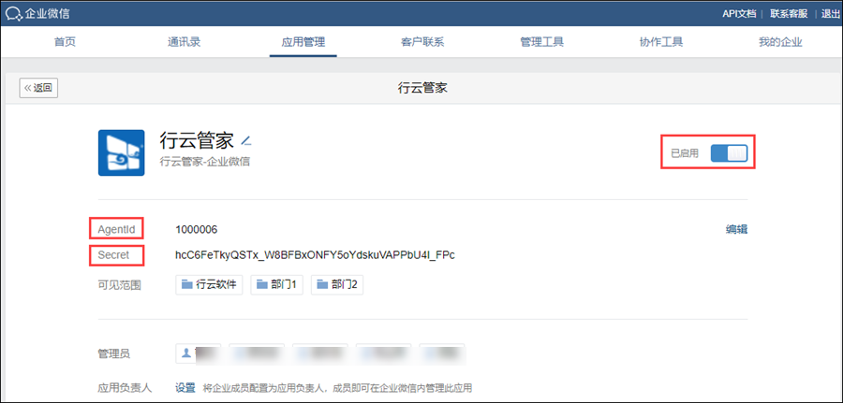Click the 联系客服 link
843x403 pixels.
tap(789, 13)
